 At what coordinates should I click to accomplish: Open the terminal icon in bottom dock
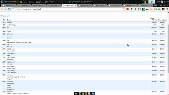pos(80,93)
